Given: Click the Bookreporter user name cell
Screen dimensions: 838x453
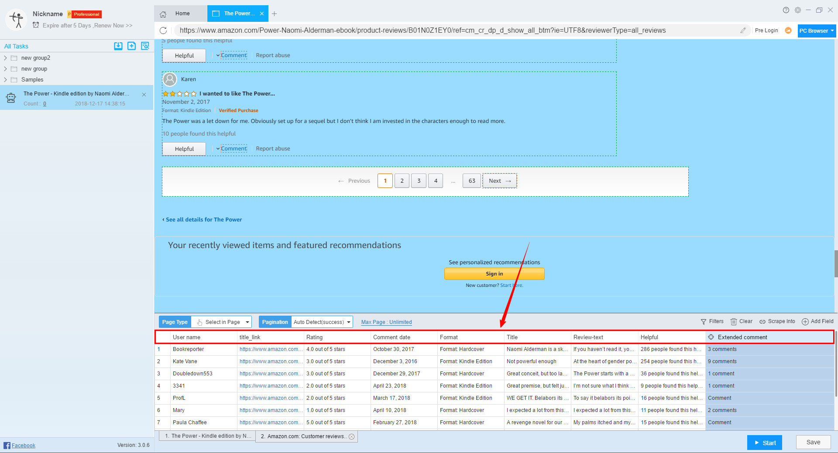Looking at the screenshot, I should click(x=204, y=349).
